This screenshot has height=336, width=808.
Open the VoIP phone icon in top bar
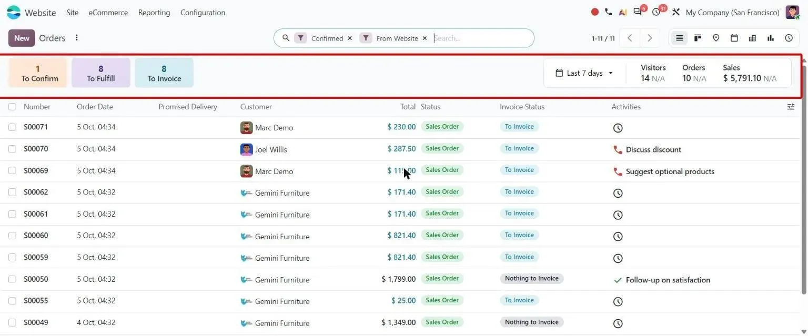point(609,12)
